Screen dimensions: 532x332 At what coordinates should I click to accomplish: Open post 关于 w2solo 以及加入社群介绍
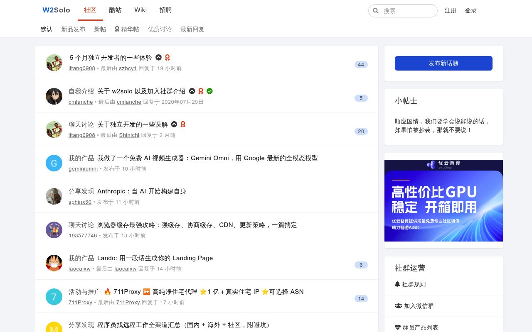141,91
